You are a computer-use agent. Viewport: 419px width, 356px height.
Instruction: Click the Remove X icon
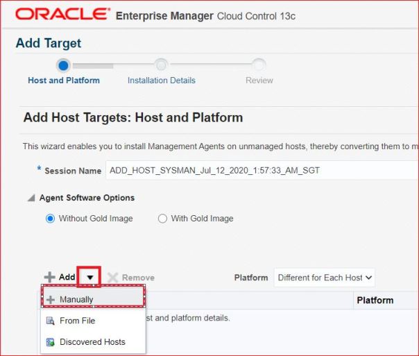click(x=113, y=278)
